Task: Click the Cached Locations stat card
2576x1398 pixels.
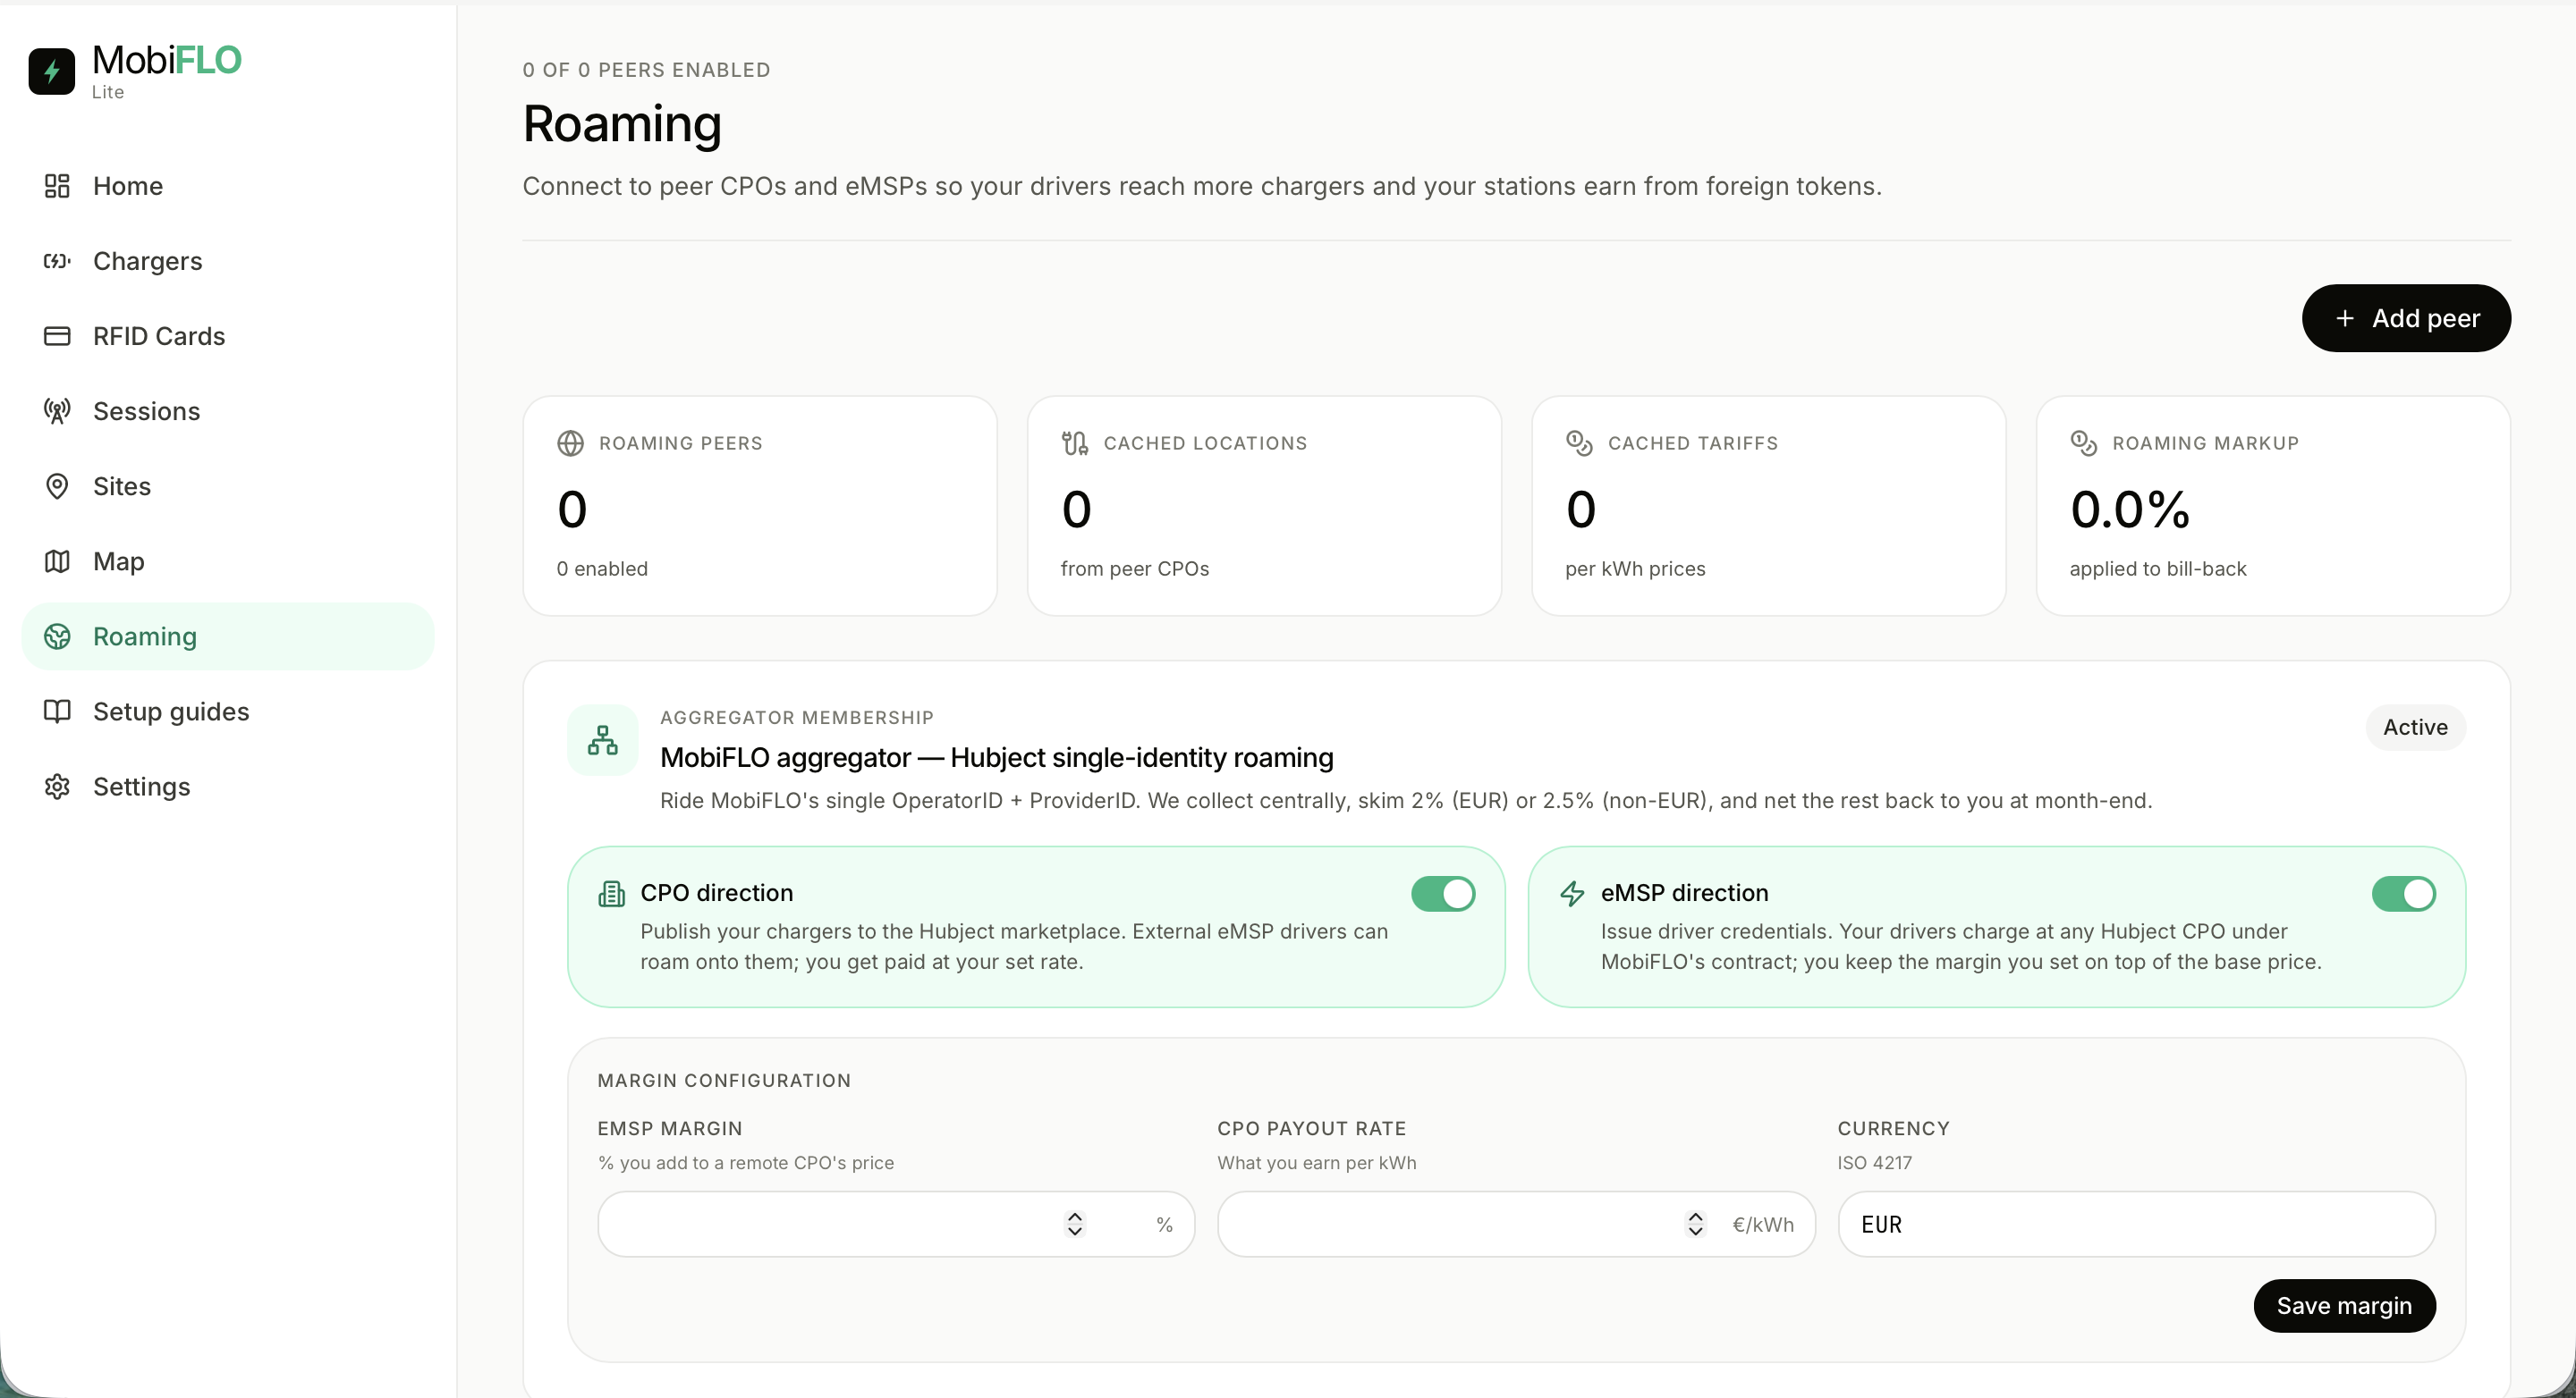Action: tap(1264, 506)
